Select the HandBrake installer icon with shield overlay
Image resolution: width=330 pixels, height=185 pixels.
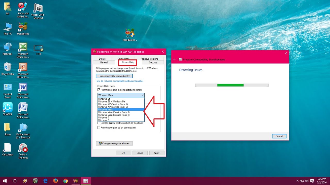pyautogui.click(x=130, y=35)
